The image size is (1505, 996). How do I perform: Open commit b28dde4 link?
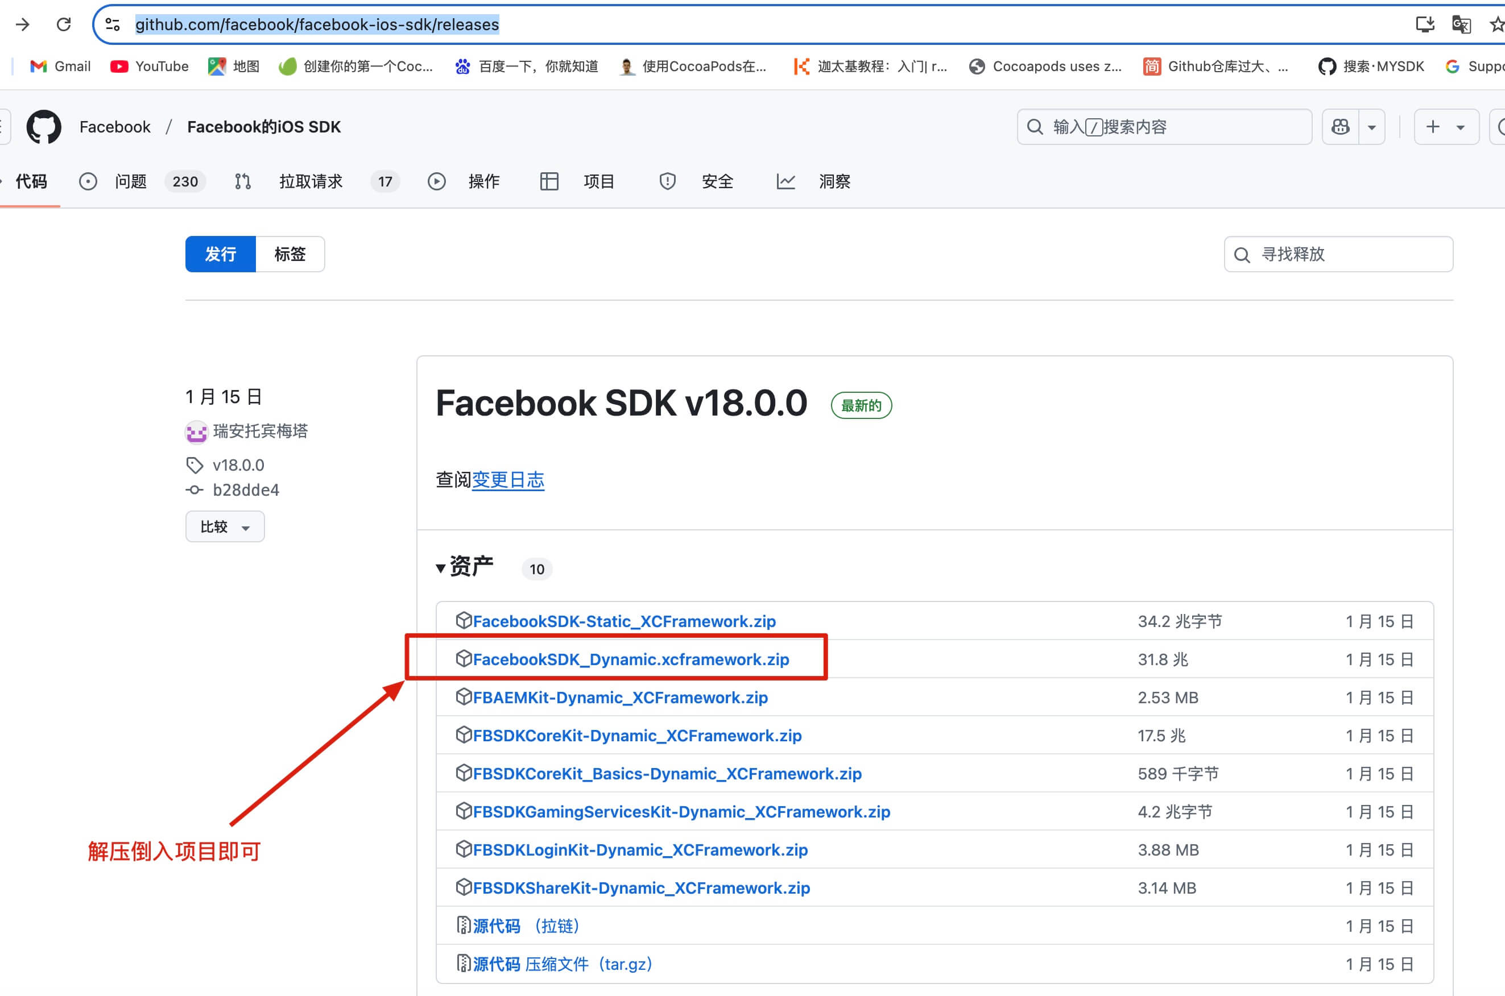pyautogui.click(x=246, y=491)
